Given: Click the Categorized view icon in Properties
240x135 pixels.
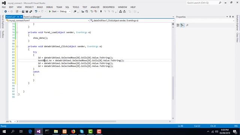Looking at the screenshot, I should pyautogui.click(x=178, y=25).
